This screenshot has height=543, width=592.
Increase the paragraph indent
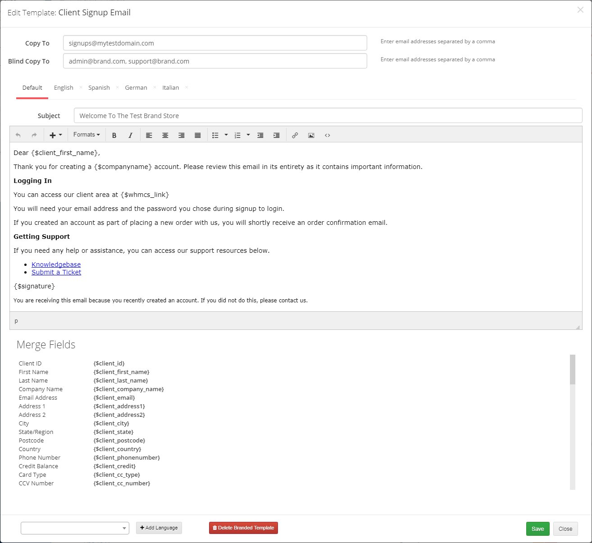(x=277, y=135)
